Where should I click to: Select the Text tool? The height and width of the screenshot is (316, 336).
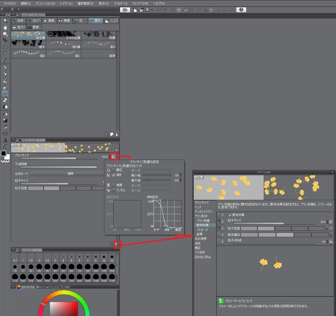click(5, 140)
